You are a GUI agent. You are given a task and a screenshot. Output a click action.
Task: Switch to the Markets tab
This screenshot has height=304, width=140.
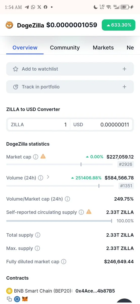pos(103,48)
